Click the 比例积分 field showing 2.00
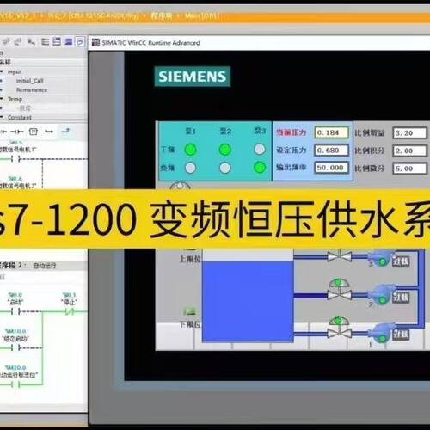Screen dimensions: 430x430 point(409,150)
